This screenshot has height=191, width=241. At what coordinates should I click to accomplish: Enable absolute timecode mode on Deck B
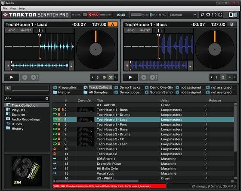pyautogui.click(x=144, y=77)
